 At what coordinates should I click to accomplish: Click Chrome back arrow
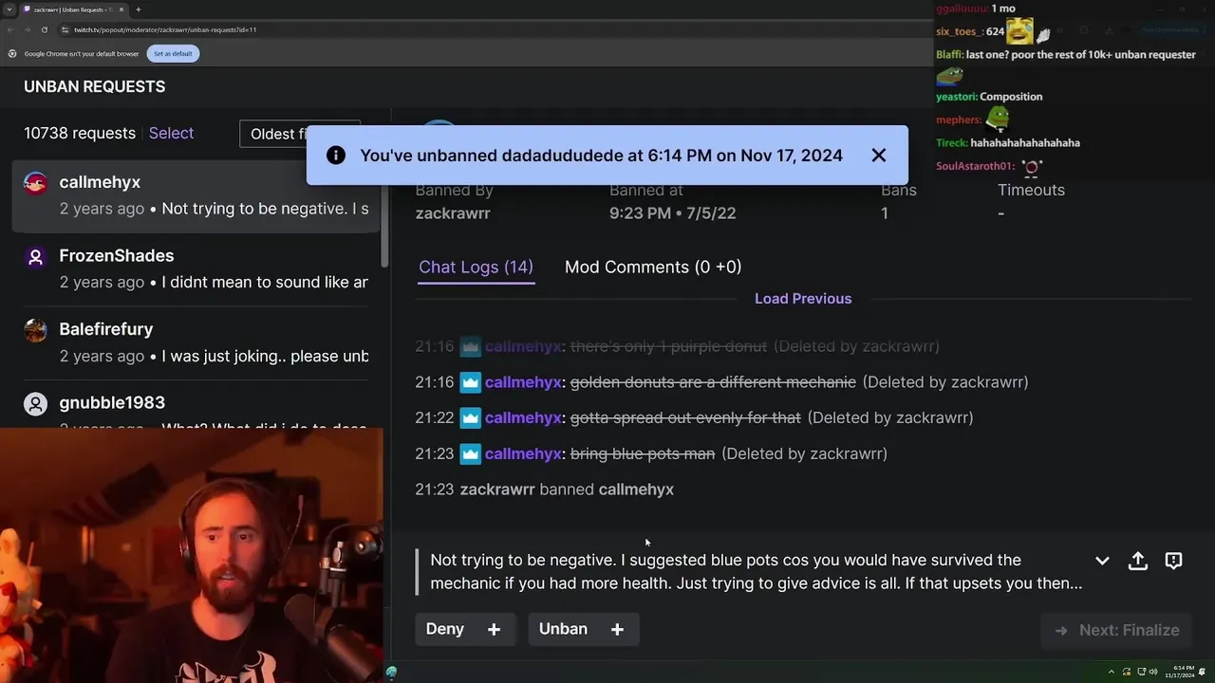click(10, 29)
